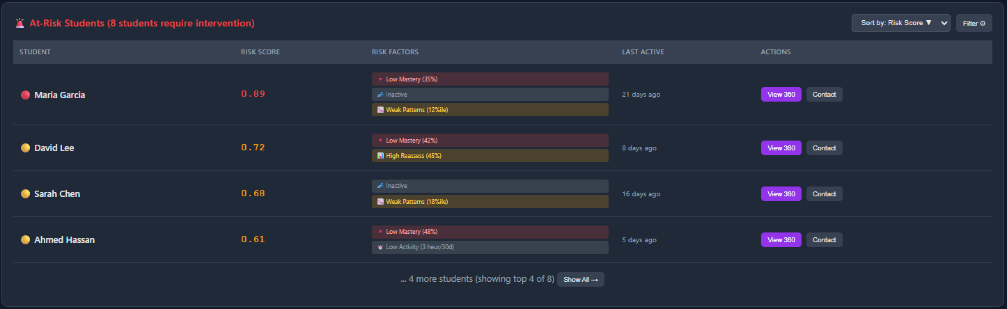This screenshot has height=309, width=1007.
Task: Open Ahmed Hassan's student name
Action: [x=64, y=240]
